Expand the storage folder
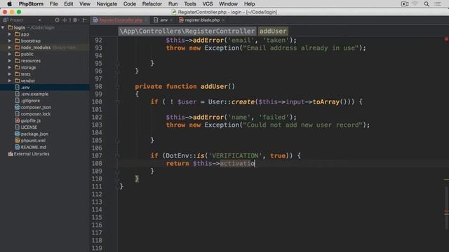The width and height of the screenshot is (449, 252). [x=10, y=67]
